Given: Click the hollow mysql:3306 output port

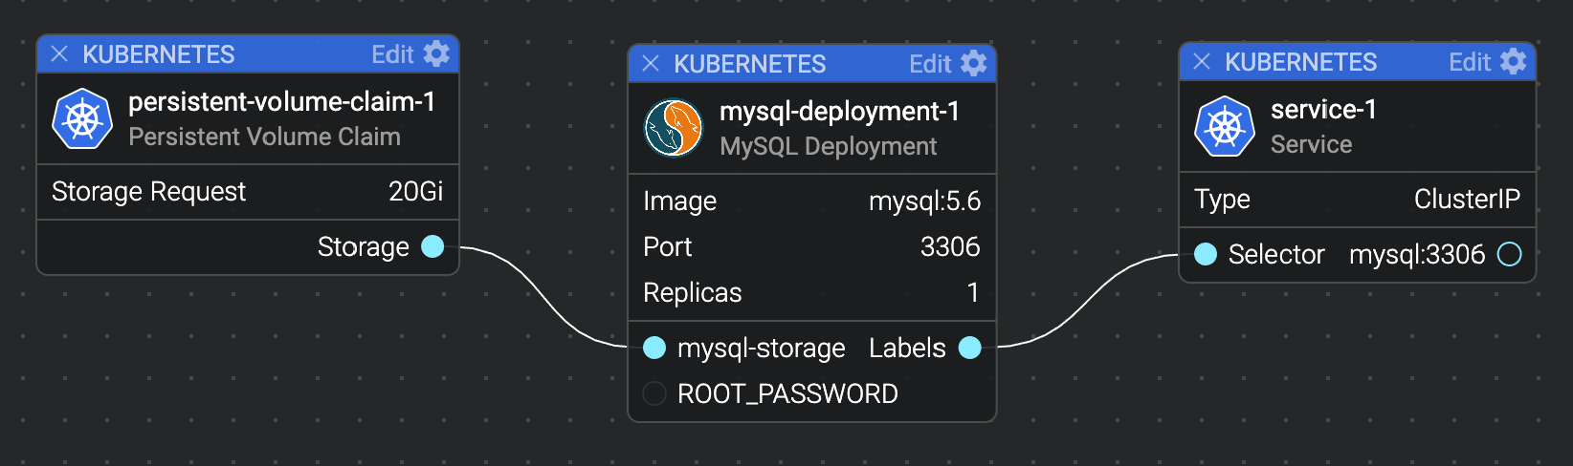Looking at the screenshot, I should click(1510, 254).
